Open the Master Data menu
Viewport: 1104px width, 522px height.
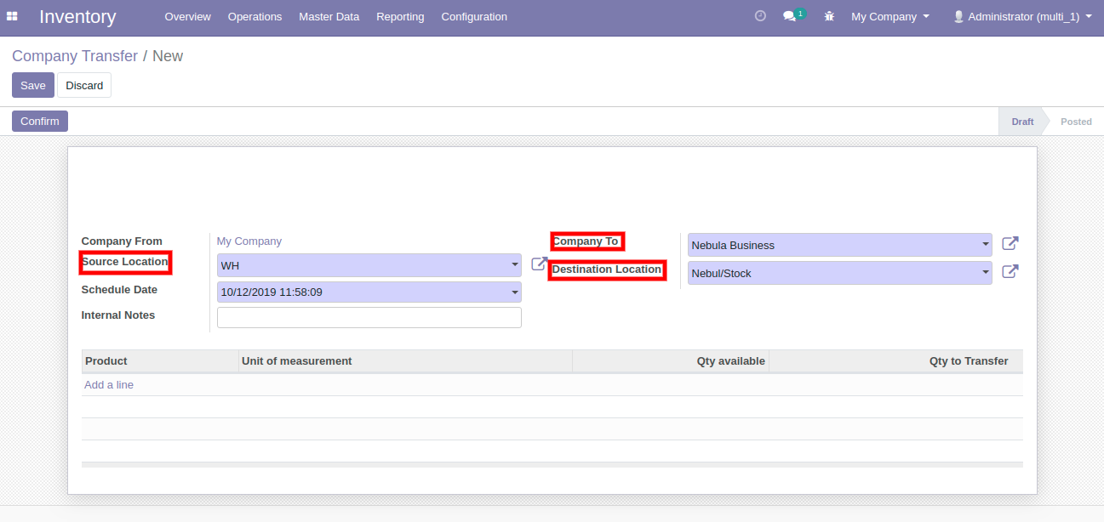pyautogui.click(x=329, y=16)
